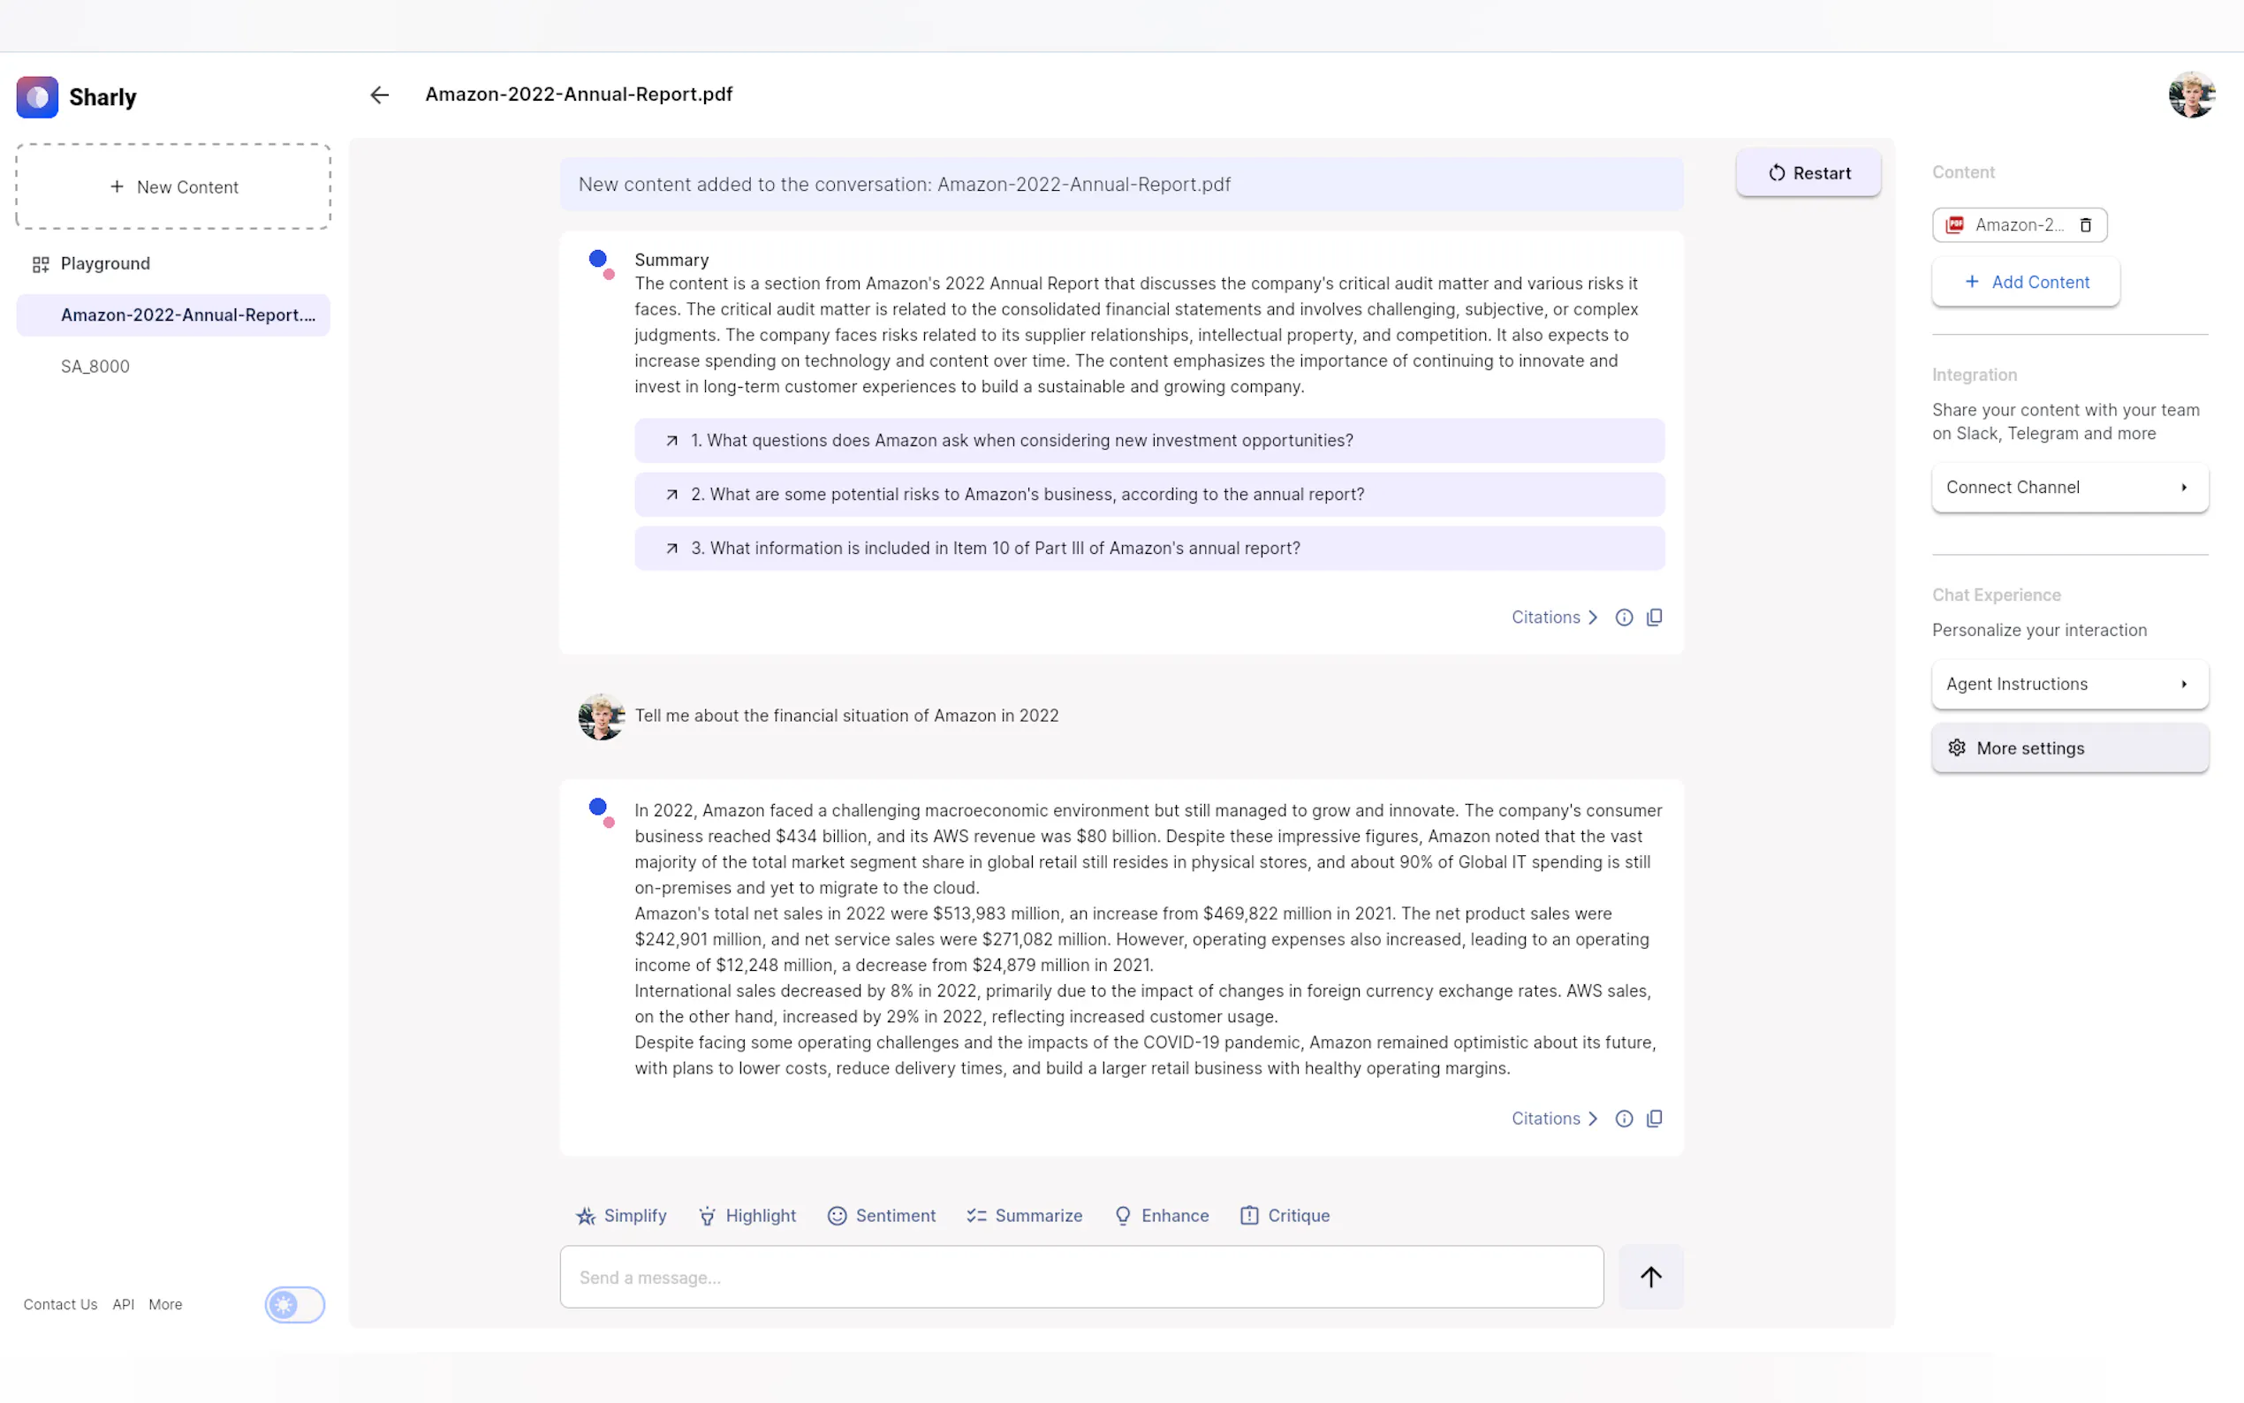This screenshot has width=2244, height=1403.
Task: Expand the Connect Channel option
Action: click(2070, 487)
